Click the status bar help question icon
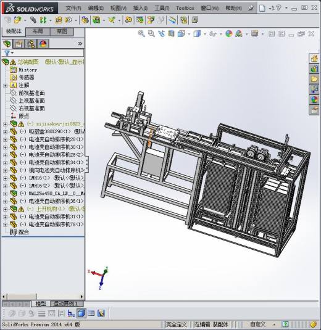 pos(285,324)
